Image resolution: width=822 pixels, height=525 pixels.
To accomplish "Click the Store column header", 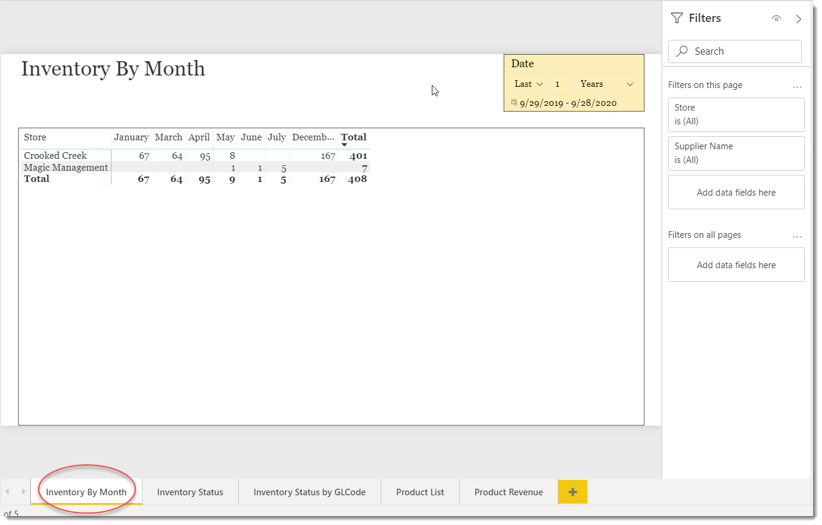I will click(x=35, y=137).
